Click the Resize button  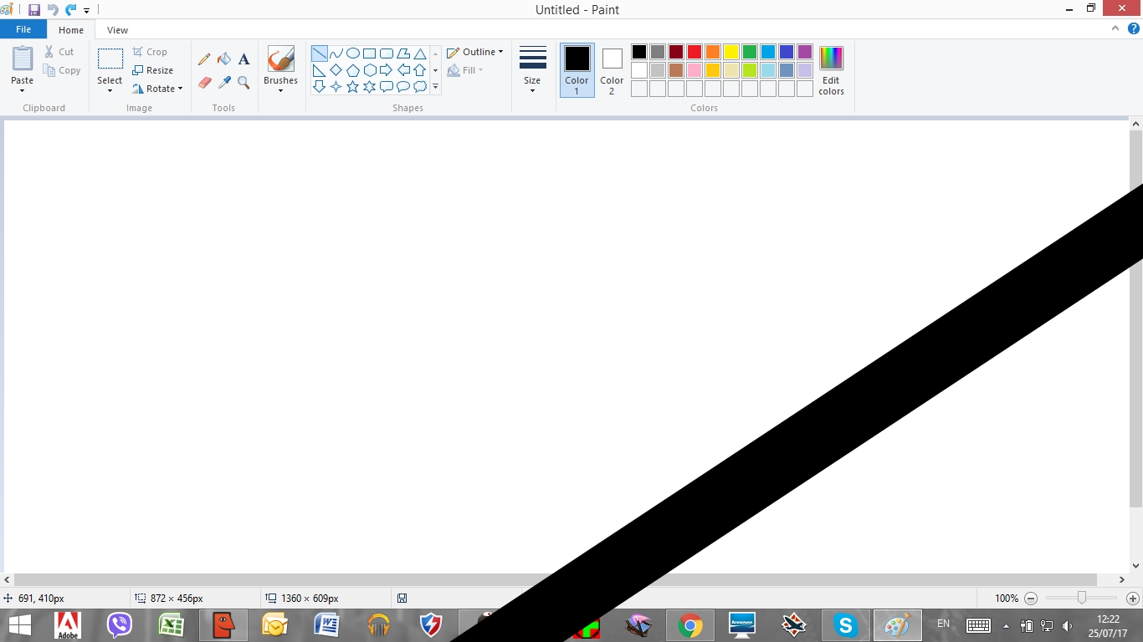point(153,70)
